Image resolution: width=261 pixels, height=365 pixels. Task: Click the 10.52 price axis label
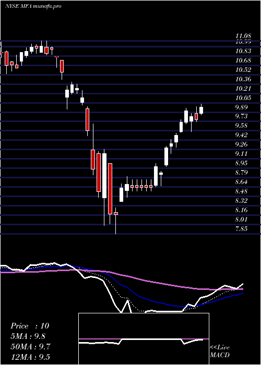pos(243,70)
